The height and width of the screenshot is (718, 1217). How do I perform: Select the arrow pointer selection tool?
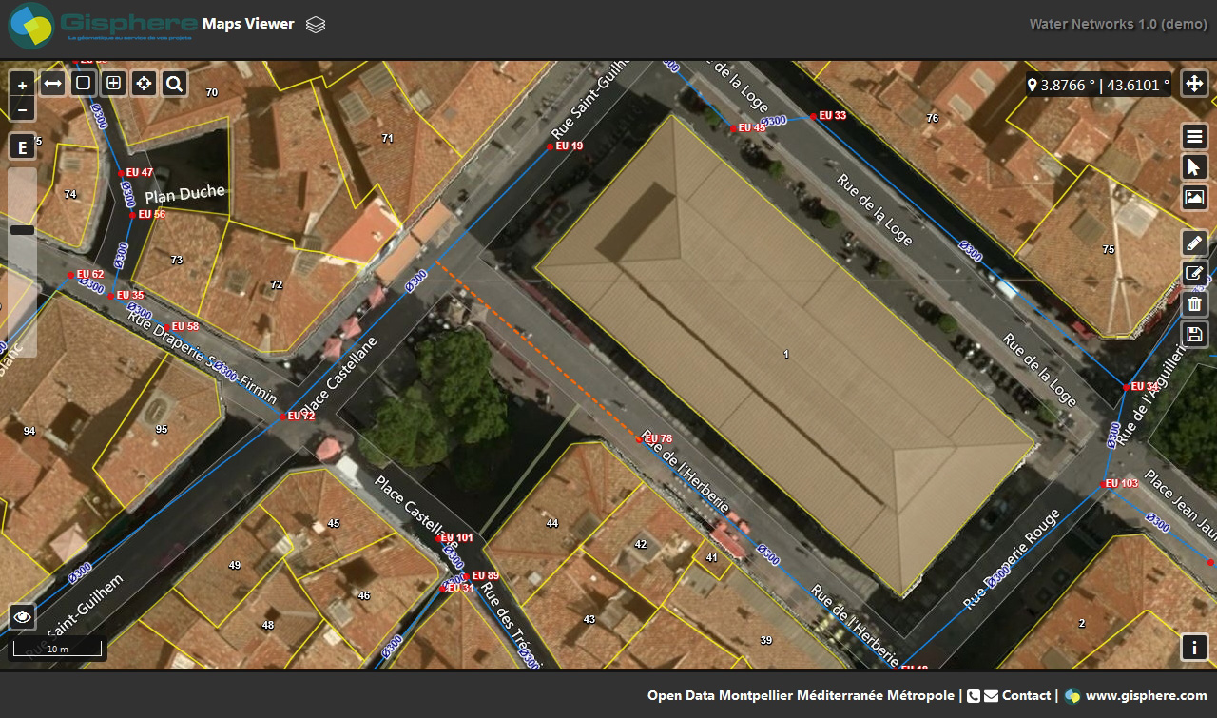1194,166
